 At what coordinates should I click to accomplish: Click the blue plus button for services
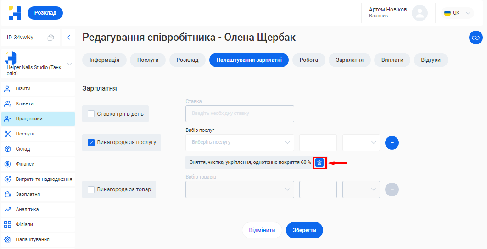(392, 143)
